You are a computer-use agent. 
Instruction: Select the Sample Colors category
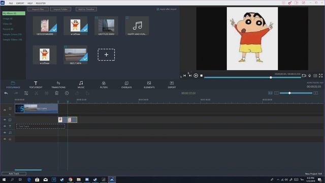(12, 34)
